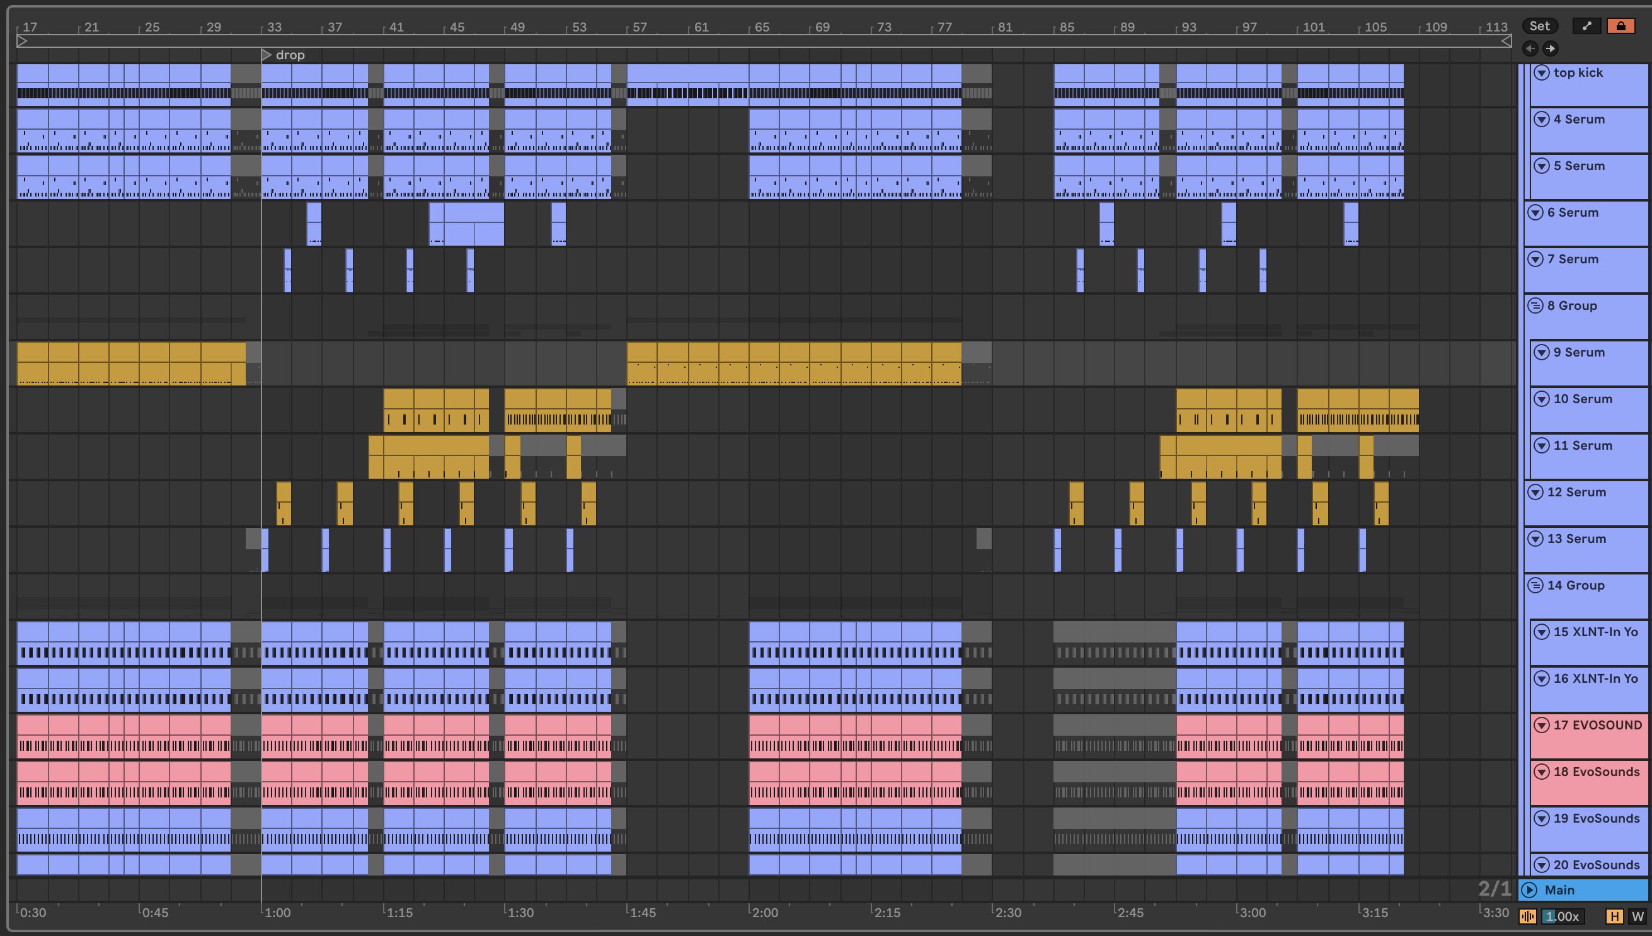
Task: Toggle the orange automation lock button
Action: pos(1620,26)
